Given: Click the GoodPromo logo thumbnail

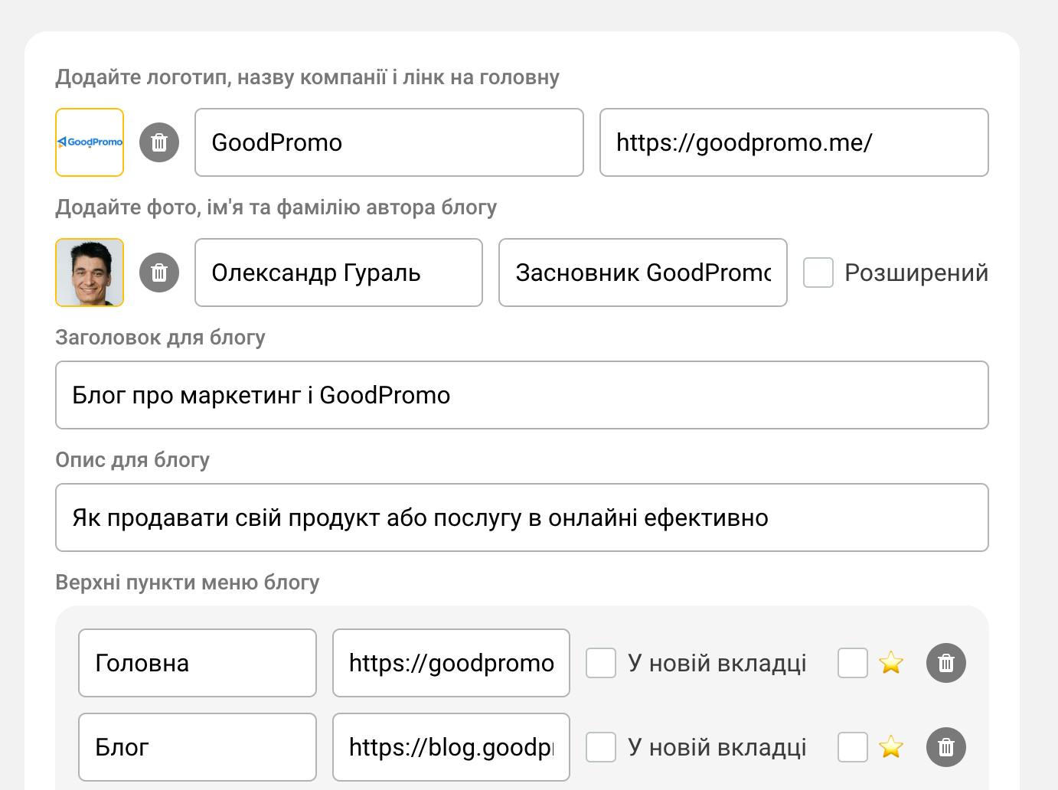Looking at the screenshot, I should tap(90, 142).
